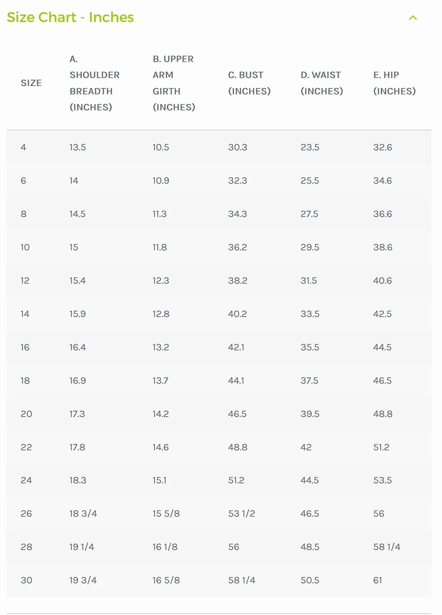Image resolution: width=442 pixels, height=615 pixels.
Task: Select bust value 51.2 for size 24
Action: [x=236, y=480]
